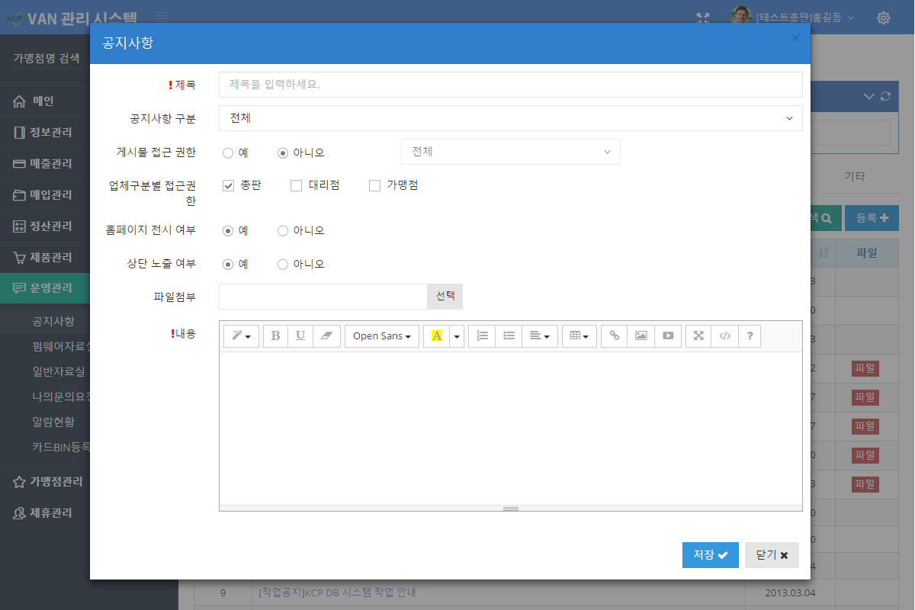
Task: Click the fullscreen icon in top header
Action: click(x=703, y=18)
